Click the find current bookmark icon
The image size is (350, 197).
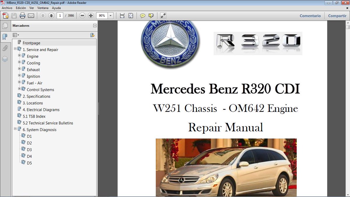pos(92,35)
